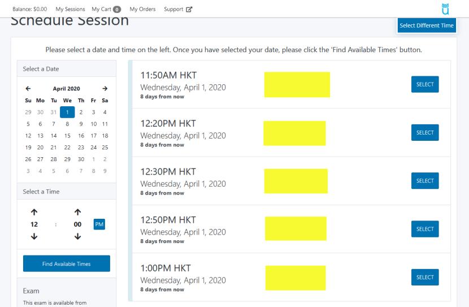Choose April 30 in the calendar
This screenshot has width=469, height=307.
pos(80,160)
